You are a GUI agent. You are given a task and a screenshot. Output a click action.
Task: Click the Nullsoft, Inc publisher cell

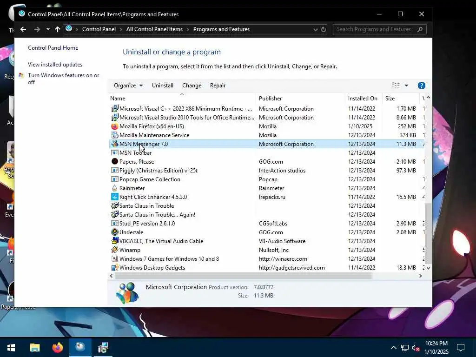click(274, 250)
